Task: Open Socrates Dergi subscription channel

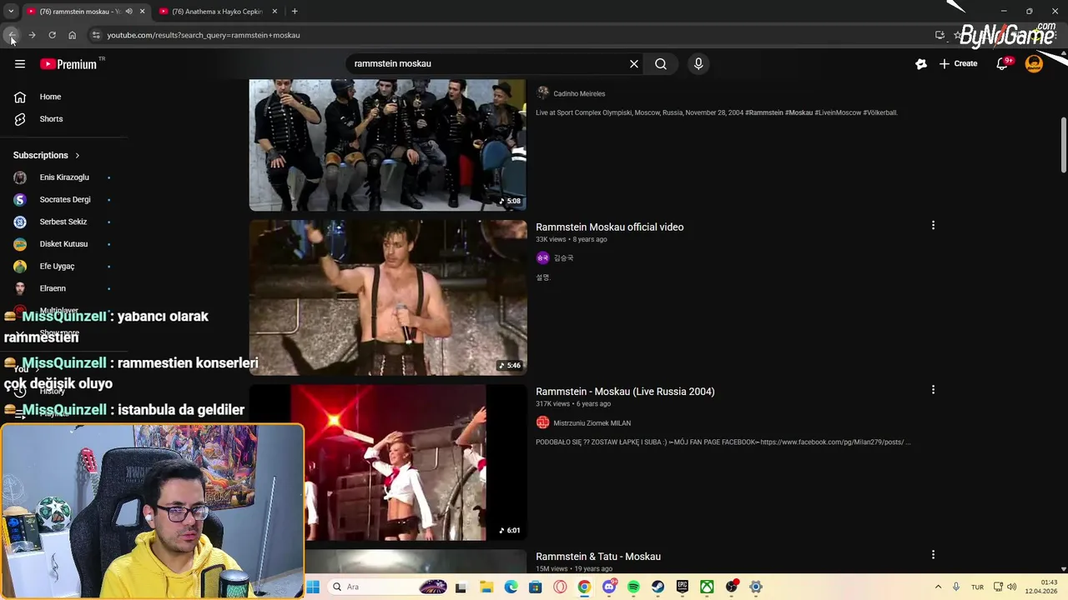Action: click(63, 199)
